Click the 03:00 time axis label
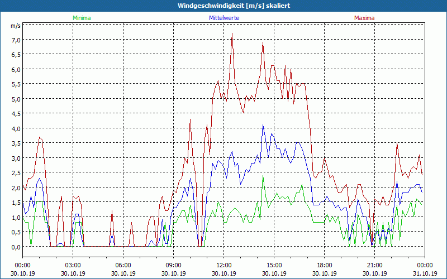 click(73, 266)
